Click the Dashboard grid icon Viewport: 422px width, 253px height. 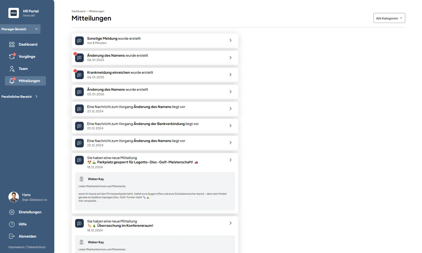12,45
